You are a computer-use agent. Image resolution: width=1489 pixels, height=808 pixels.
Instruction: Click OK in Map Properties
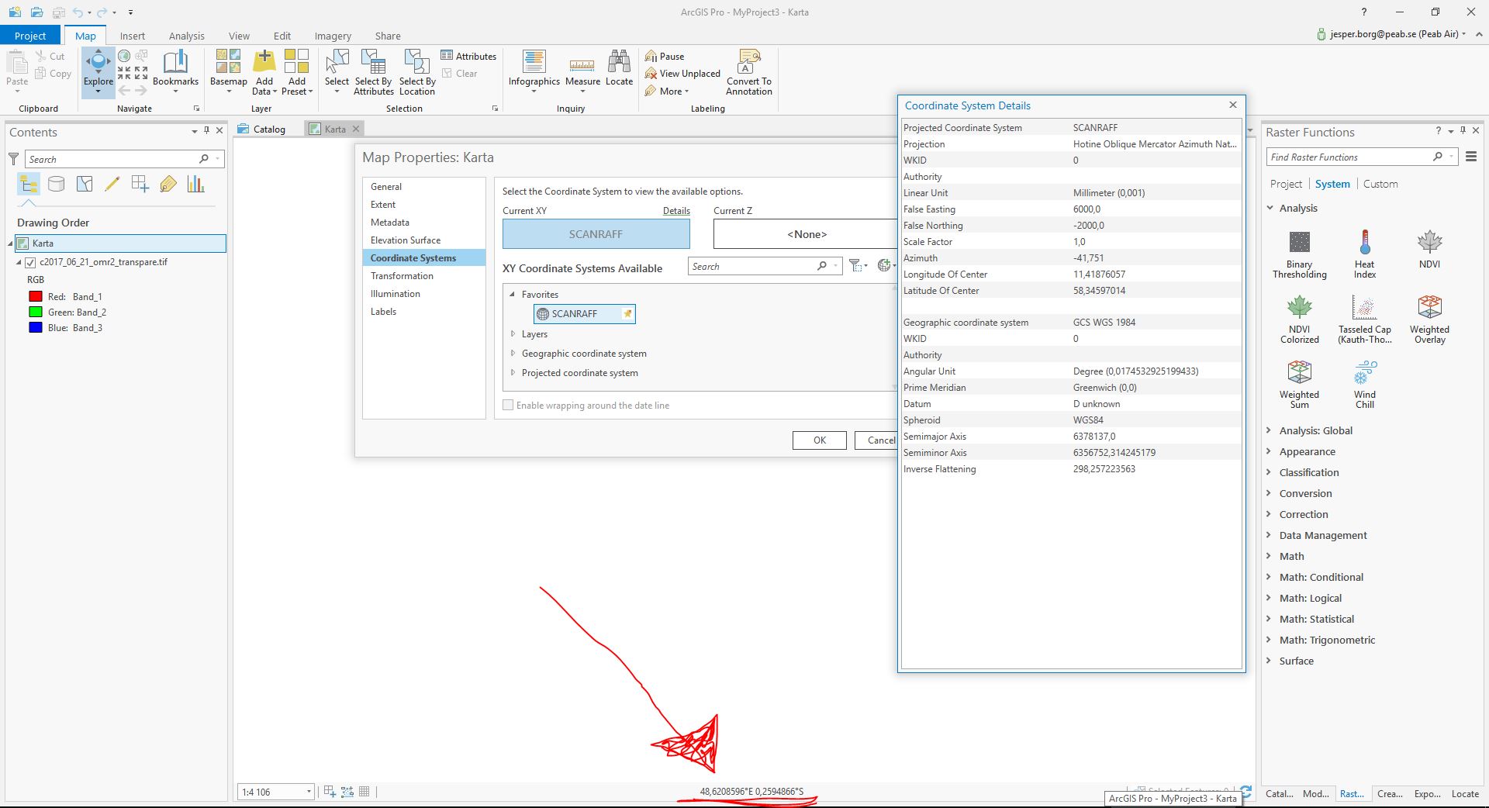pos(820,440)
